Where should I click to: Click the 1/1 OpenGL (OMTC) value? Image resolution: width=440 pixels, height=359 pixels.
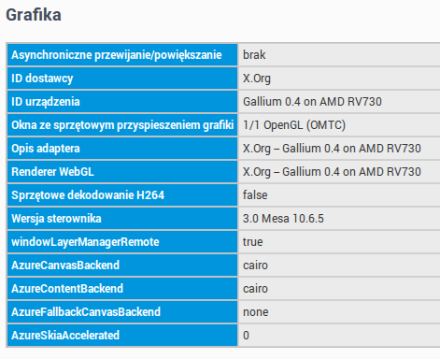294,125
